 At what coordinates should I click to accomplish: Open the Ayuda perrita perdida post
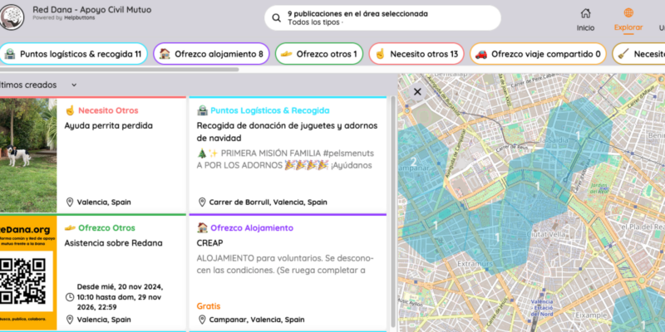(108, 125)
